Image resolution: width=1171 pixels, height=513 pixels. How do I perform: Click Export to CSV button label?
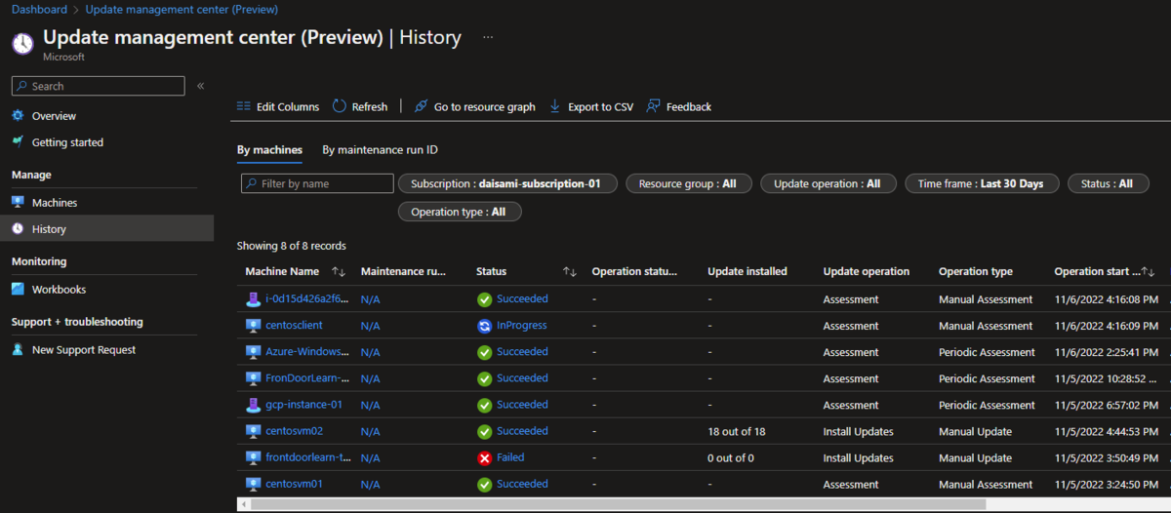[600, 107]
